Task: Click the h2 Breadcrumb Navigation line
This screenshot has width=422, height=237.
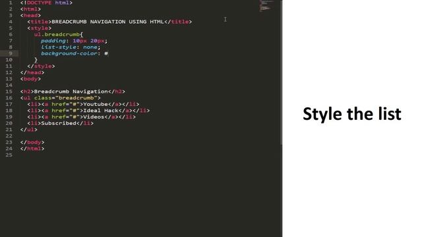Action: [73, 92]
